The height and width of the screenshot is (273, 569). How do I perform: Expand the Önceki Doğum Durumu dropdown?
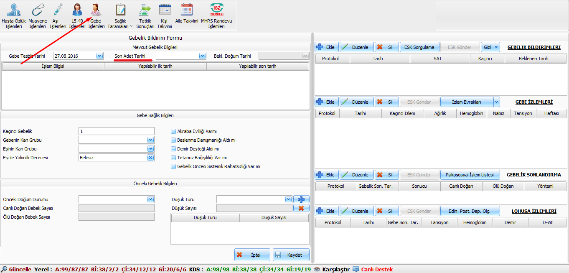click(x=150, y=199)
